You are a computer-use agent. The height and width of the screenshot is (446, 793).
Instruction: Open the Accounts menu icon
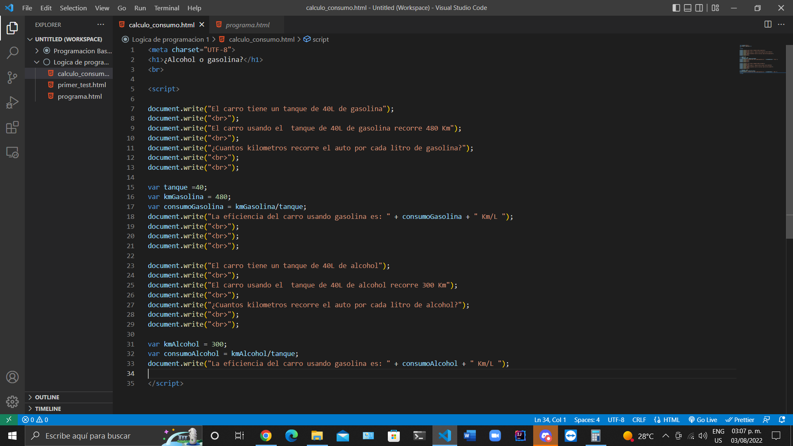tap(12, 377)
